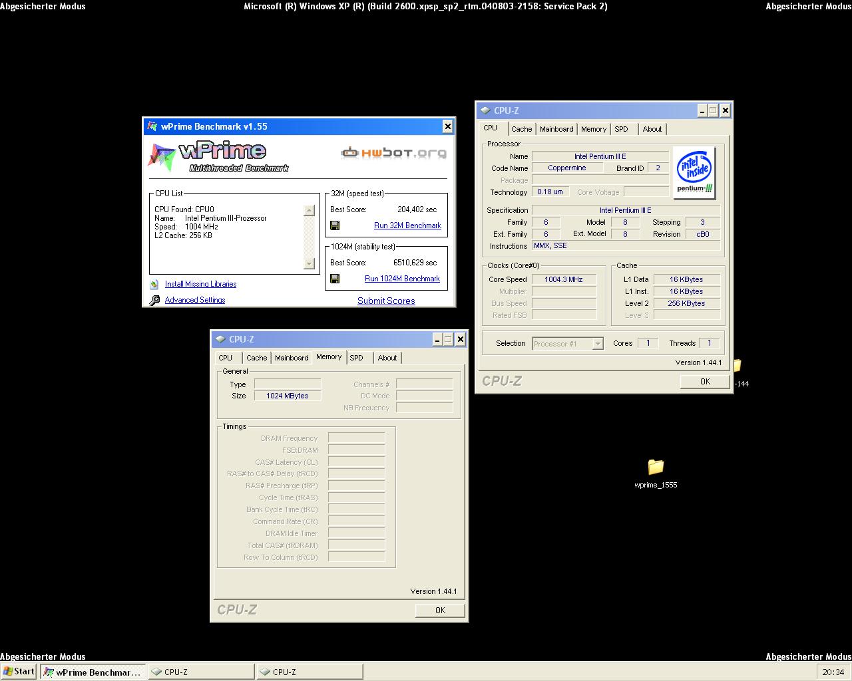Switch to Cache tab in Memory window

(x=256, y=358)
